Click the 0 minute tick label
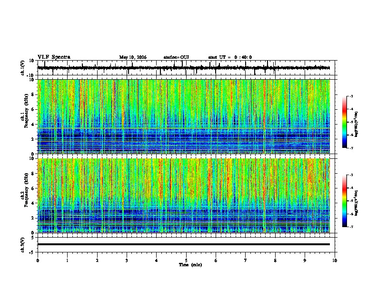This screenshot has height=292, width=377. tap(38, 261)
